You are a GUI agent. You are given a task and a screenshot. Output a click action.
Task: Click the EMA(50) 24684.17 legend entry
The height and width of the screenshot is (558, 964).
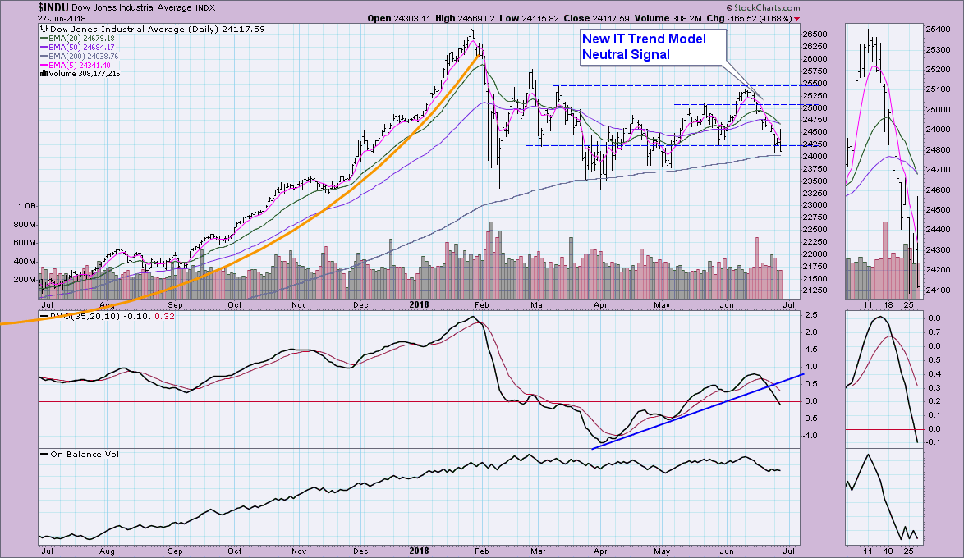tap(77, 48)
